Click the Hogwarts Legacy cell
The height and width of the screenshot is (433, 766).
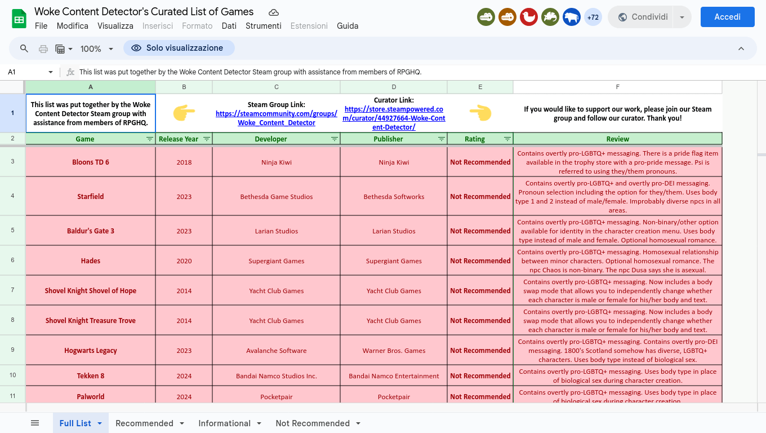[91, 350]
